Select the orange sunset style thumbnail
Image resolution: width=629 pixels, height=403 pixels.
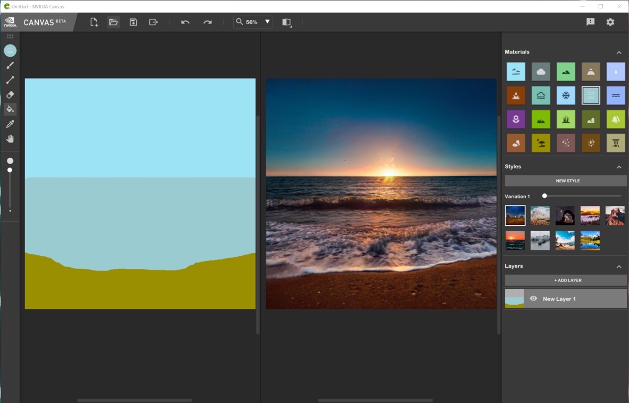[515, 241]
